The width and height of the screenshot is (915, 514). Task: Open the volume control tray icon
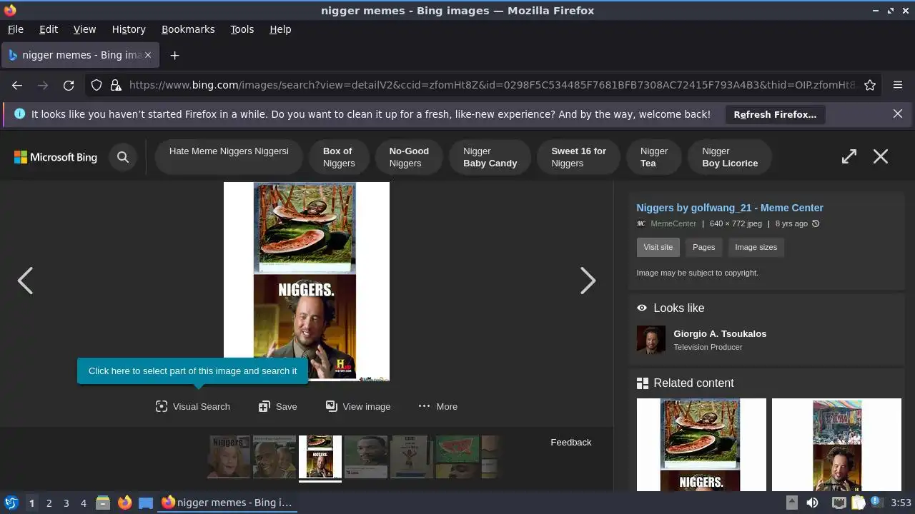pos(812,503)
